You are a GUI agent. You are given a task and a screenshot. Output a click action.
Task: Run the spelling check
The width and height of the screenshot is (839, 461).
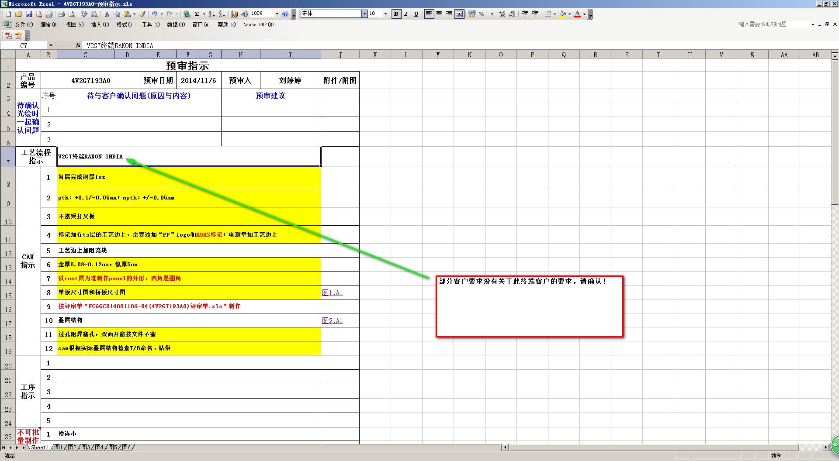[84, 14]
